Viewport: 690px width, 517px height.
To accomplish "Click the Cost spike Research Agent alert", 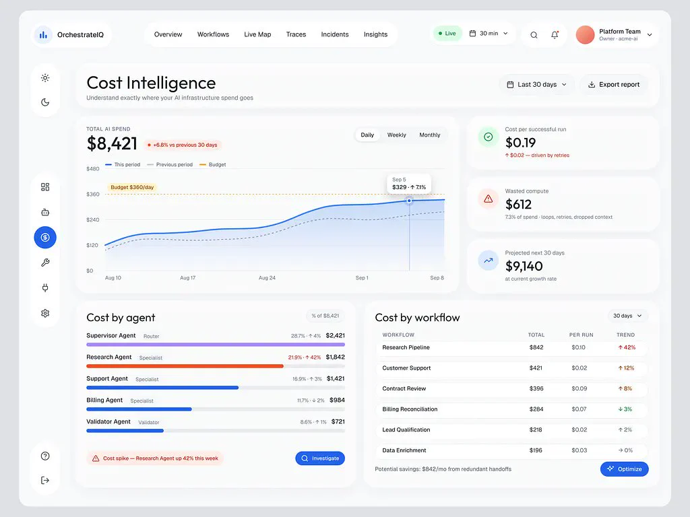I will click(156, 458).
